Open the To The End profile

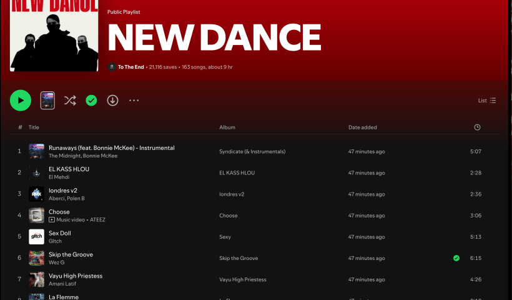point(131,67)
